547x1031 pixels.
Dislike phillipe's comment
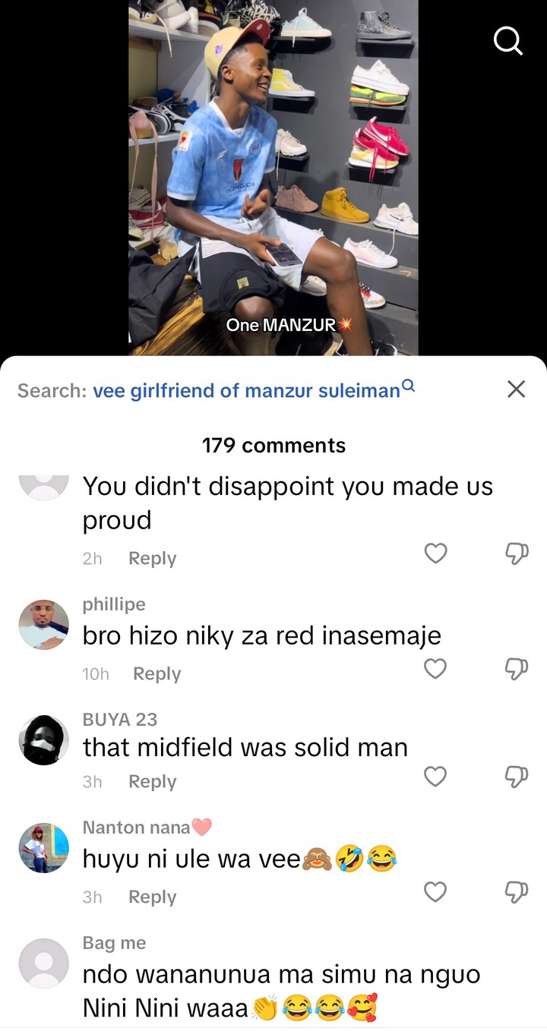pos(517,669)
